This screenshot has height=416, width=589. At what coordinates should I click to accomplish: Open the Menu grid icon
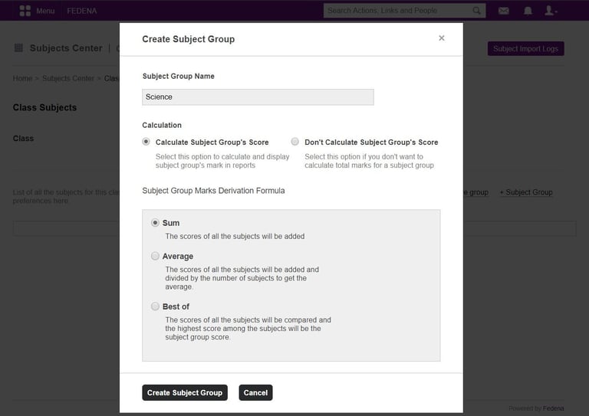25,11
